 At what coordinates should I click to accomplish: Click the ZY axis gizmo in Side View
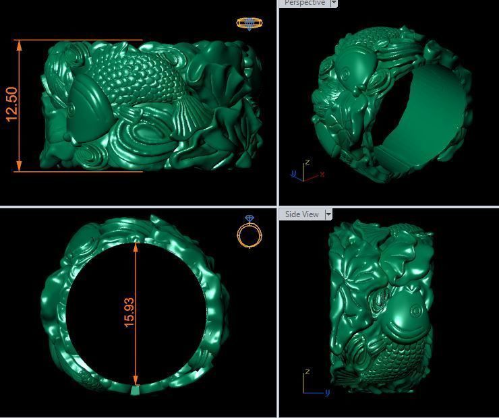pos(316,383)
